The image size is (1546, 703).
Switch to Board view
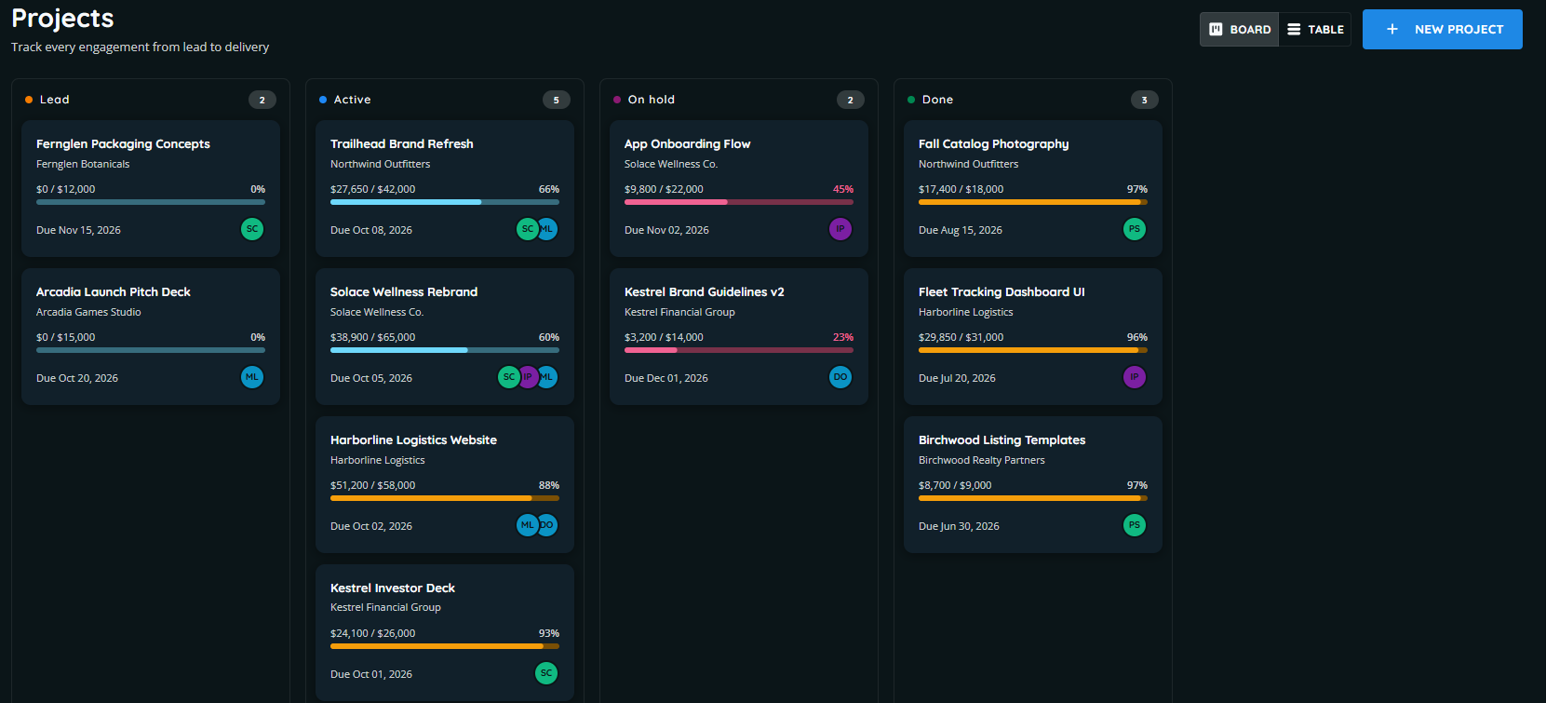click(1239, 29)
